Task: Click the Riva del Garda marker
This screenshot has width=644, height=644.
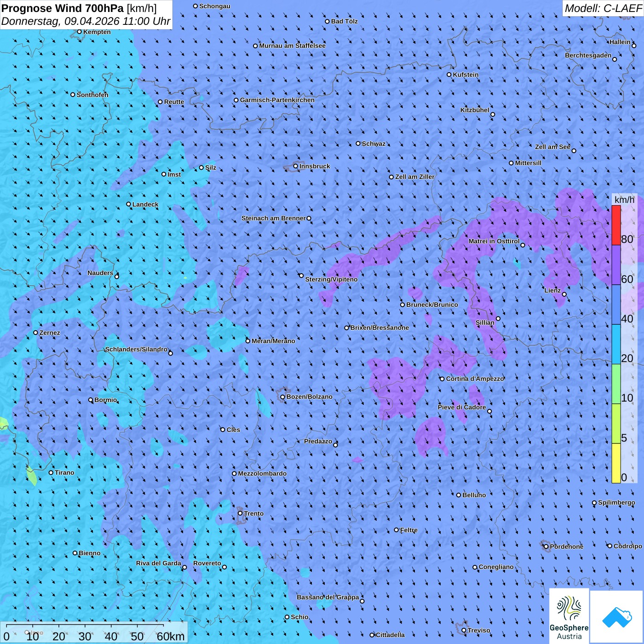Action: [185, 568]
